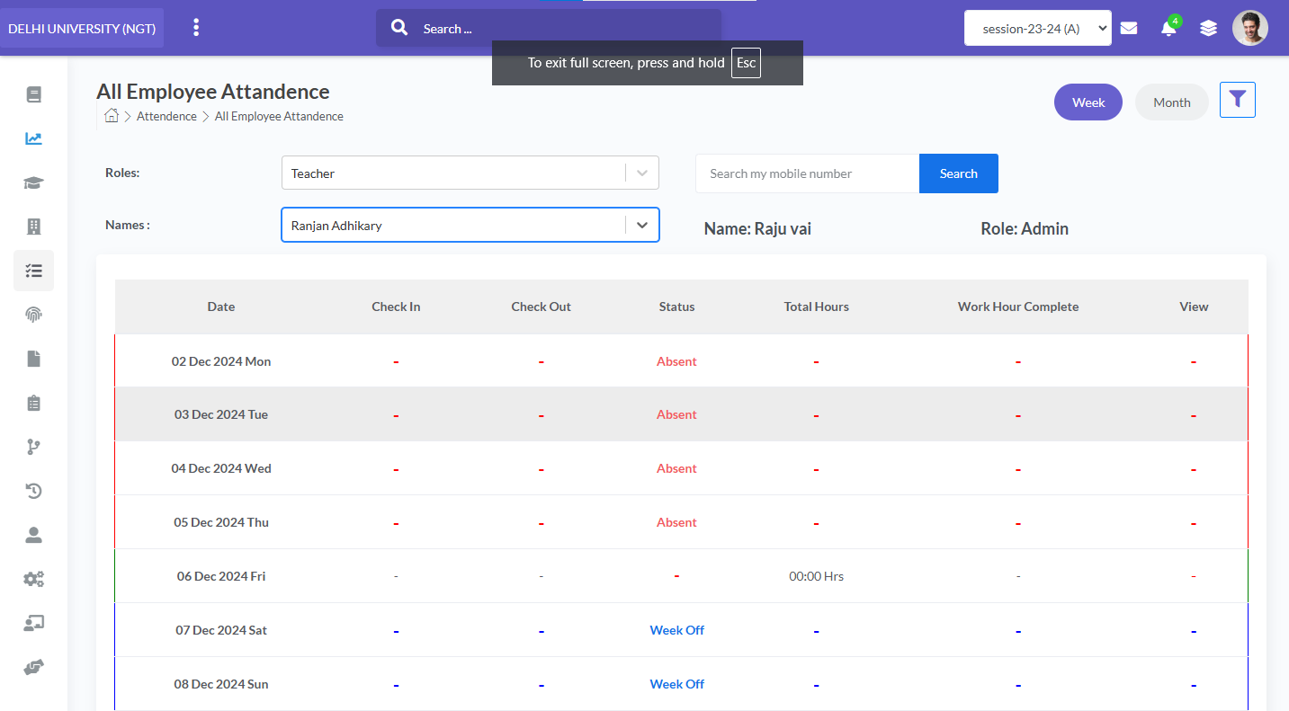Open the three-dot vertical menu

(196, 28)
